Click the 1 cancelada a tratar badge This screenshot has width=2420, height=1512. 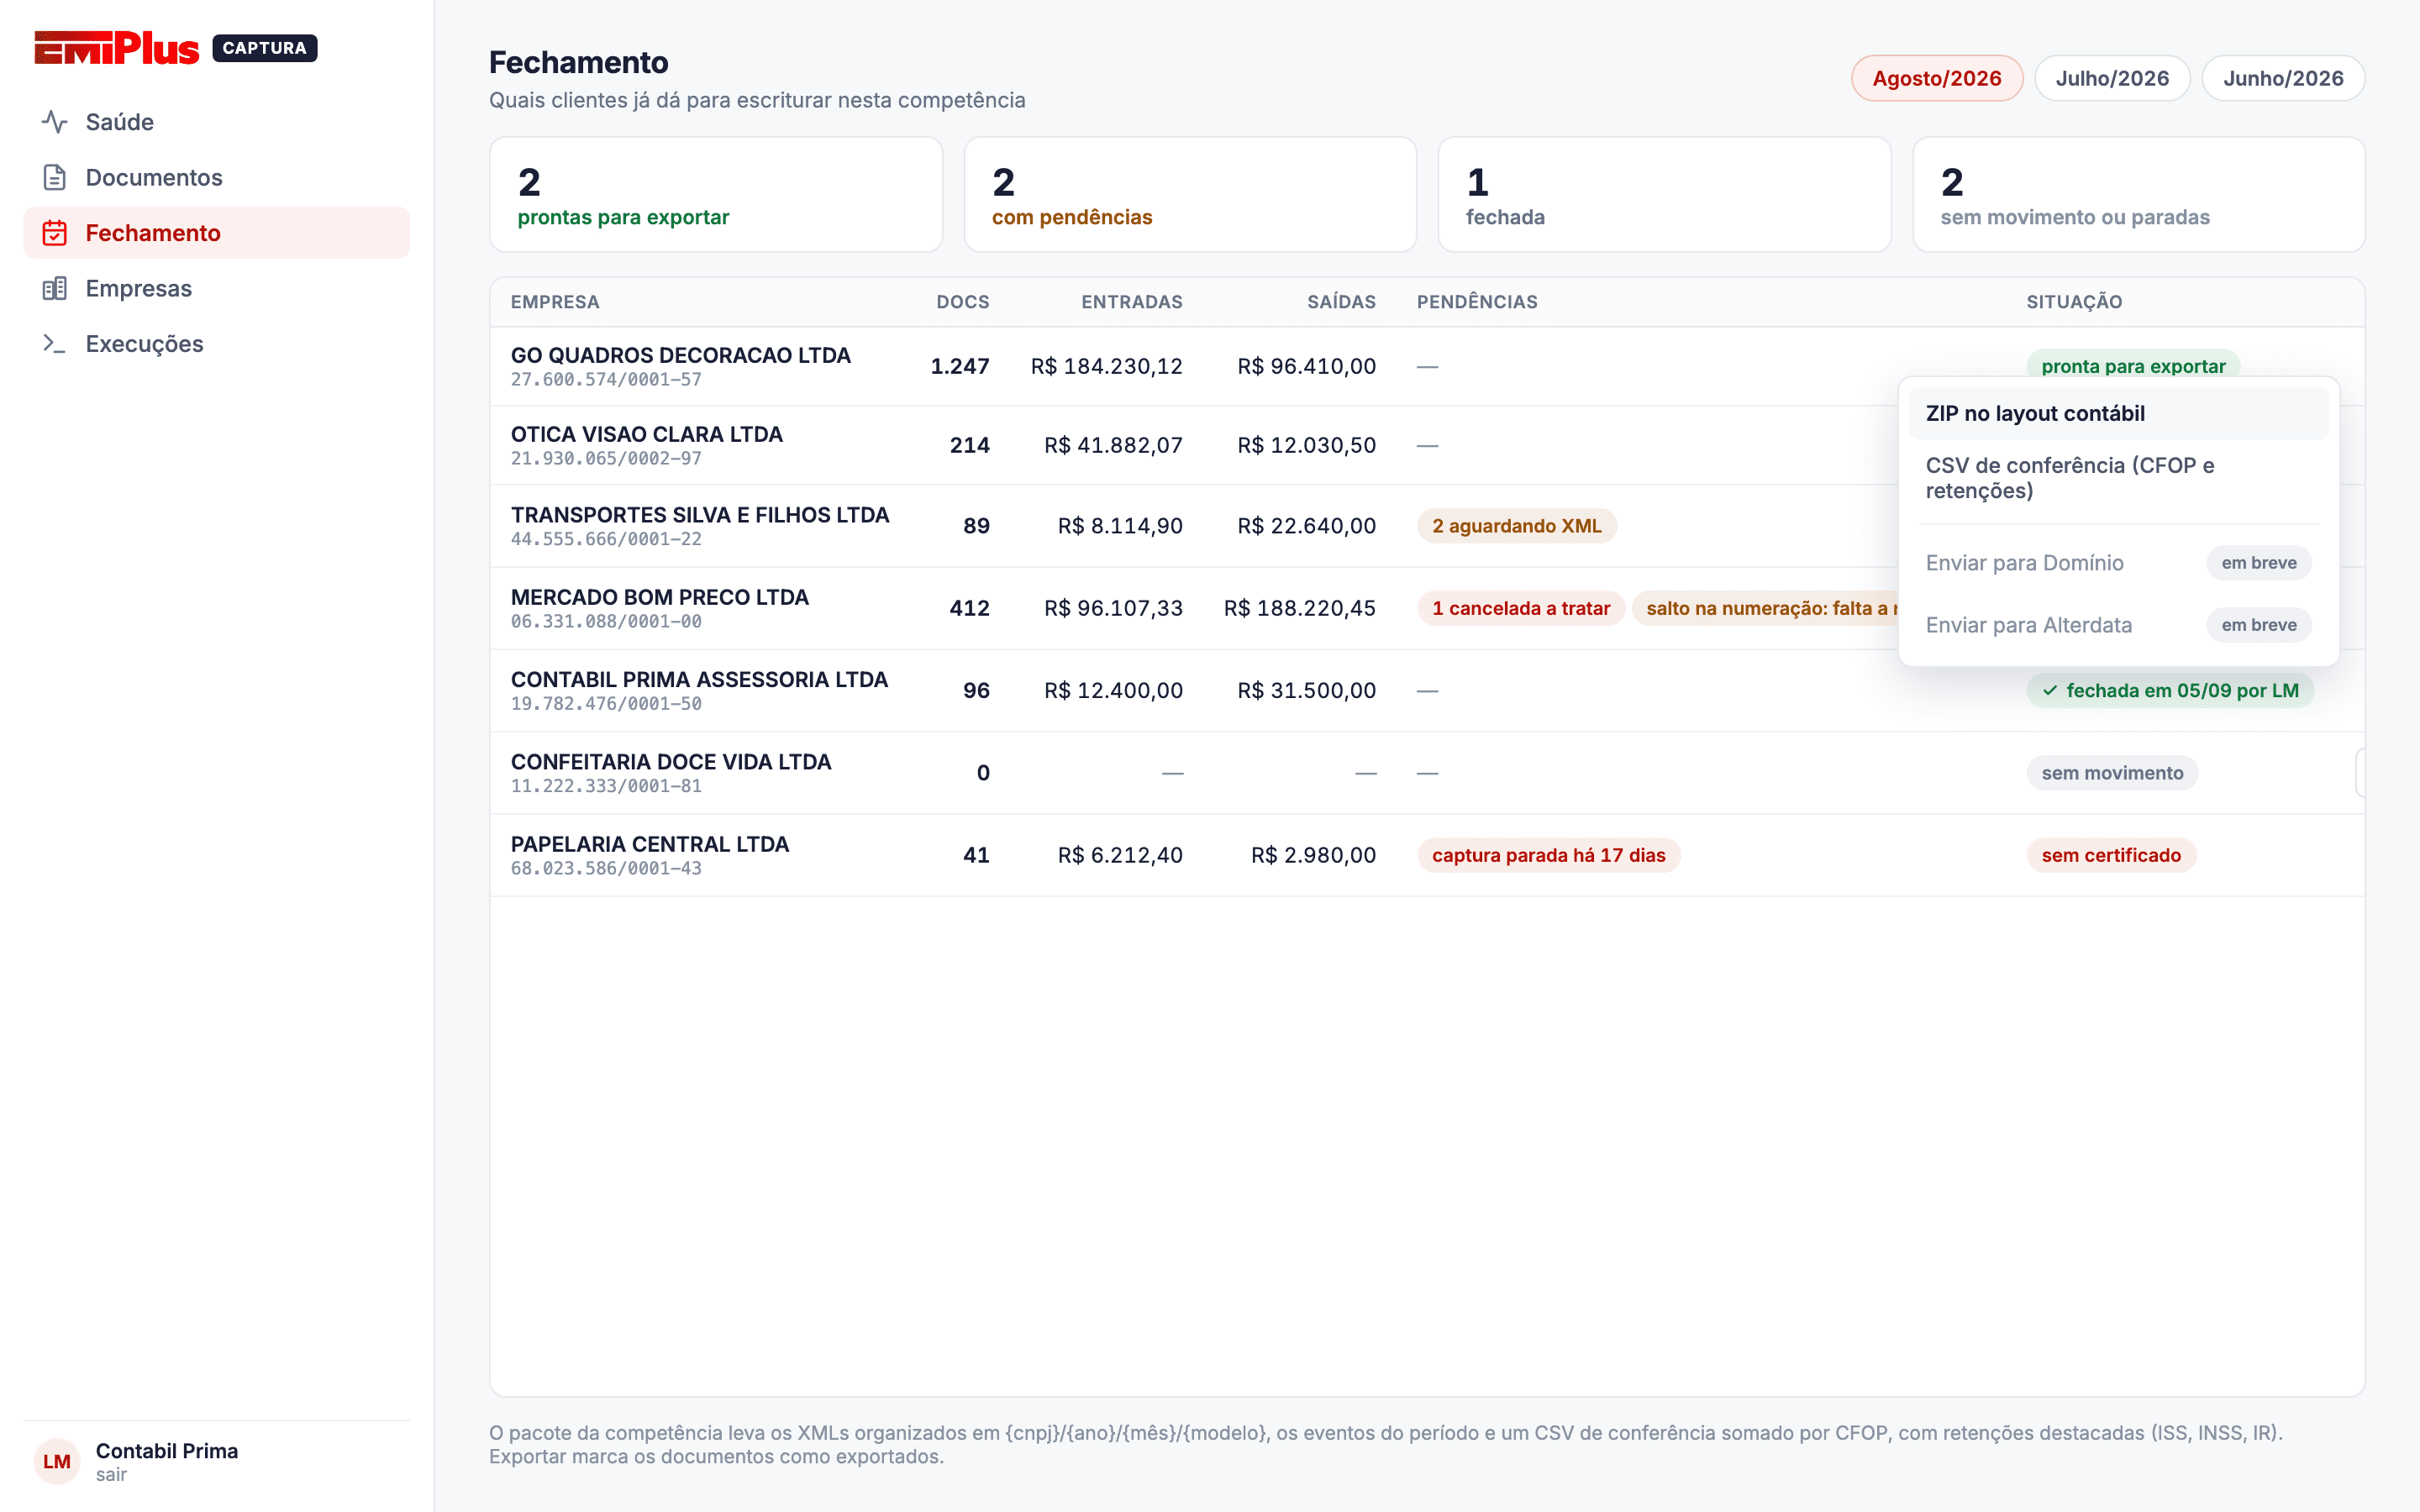(x=1520, y=608)
